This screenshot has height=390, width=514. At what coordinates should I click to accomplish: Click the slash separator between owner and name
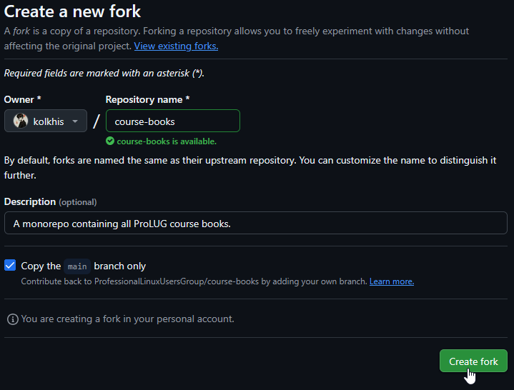tap(97, 121)
